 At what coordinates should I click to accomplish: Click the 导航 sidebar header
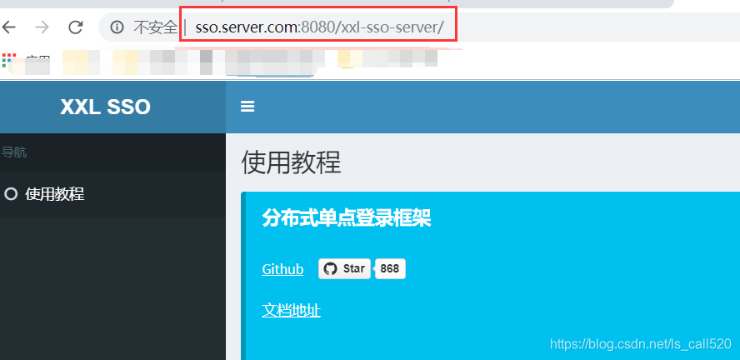14,152
